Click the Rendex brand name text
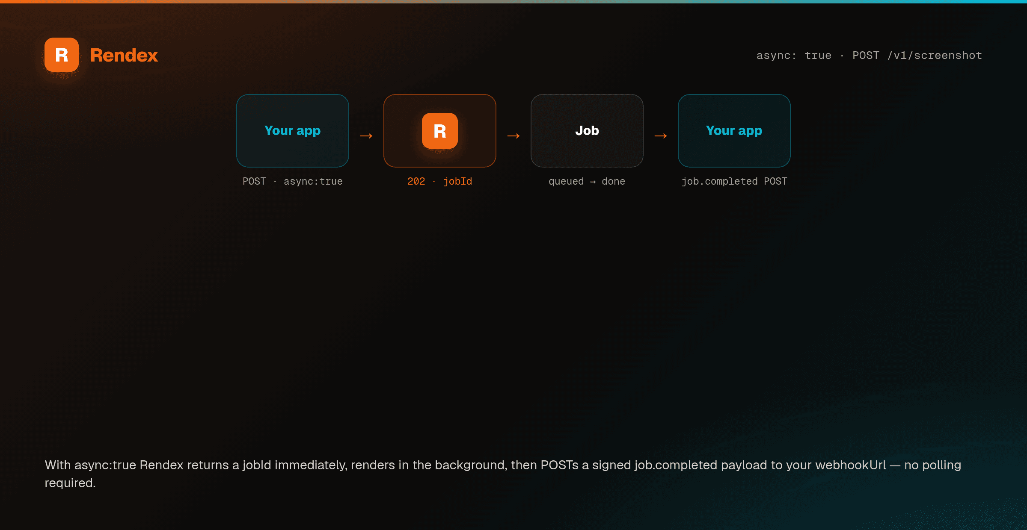The image size is (1027, 530). [x=124, y=55]
